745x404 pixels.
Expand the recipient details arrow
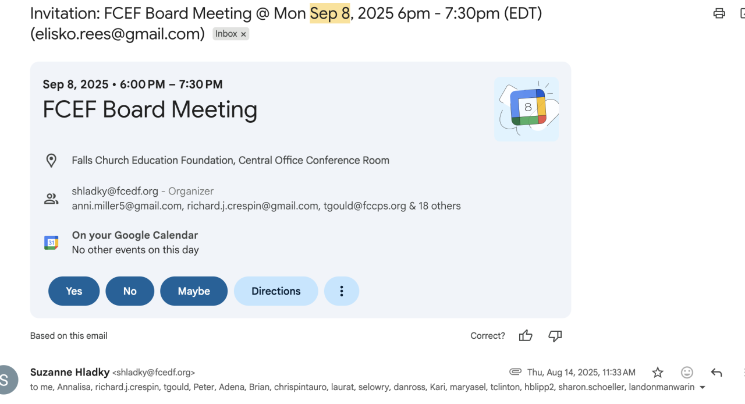(703, 388)
